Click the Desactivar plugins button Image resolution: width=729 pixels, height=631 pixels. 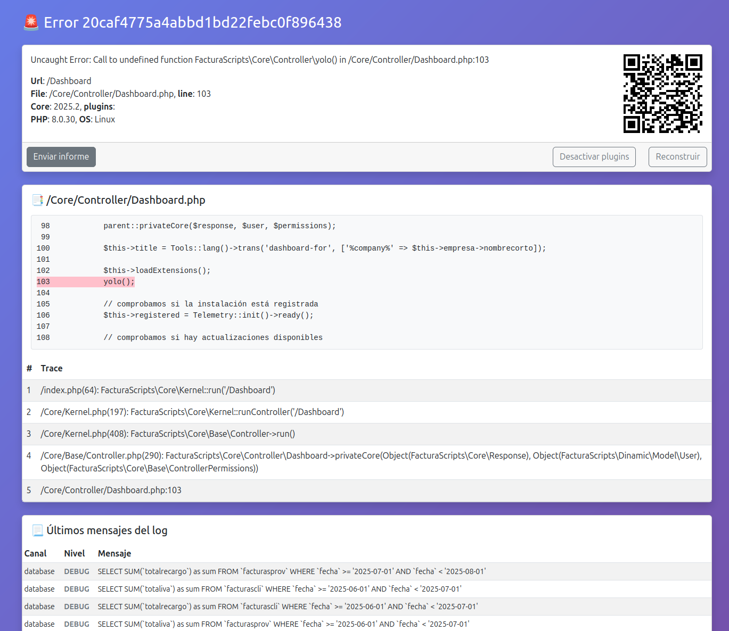594,157
